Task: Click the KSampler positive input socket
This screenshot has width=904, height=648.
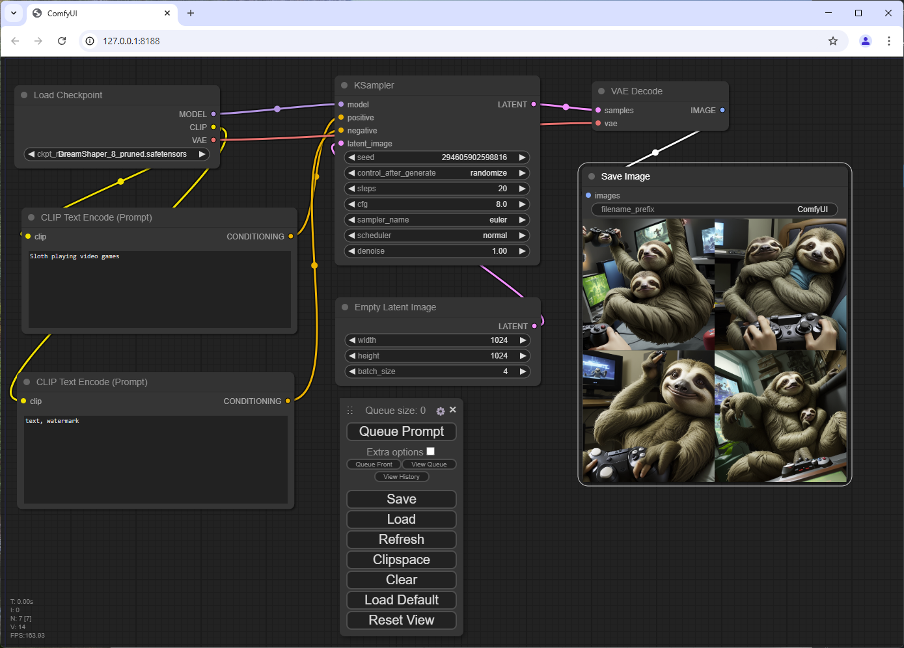Action: point(341,117)
